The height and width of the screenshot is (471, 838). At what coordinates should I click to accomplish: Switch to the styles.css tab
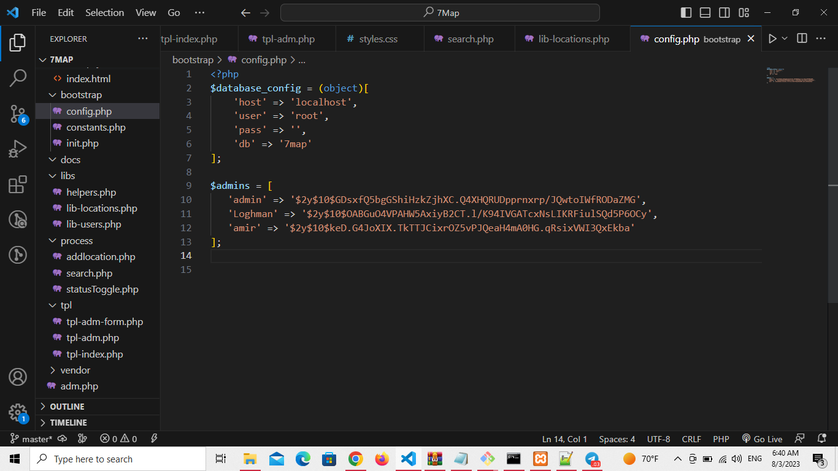(380, 39)
